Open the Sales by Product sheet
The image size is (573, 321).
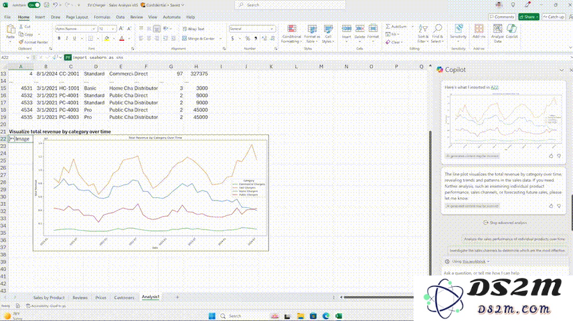(x=49, y=298)
